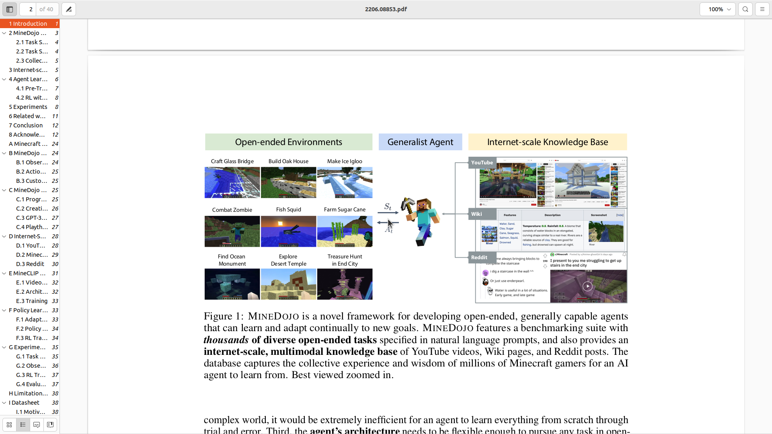Jump to 7 Conclusion outline entry
The image size is (772, 434).
[x=26, y=125]
